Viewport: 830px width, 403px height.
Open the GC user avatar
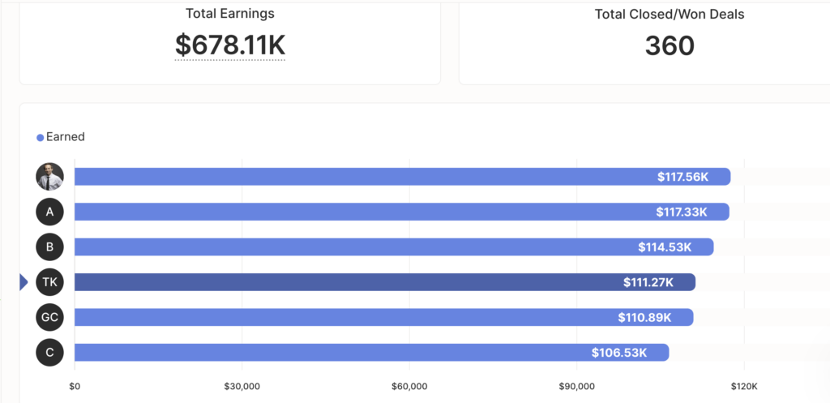[x=49, y=317]
